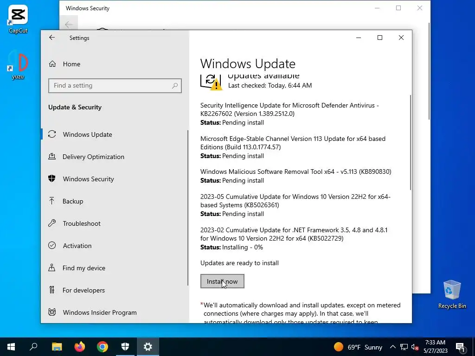This screenshot has height=356, width=475.
Task: Open the Windows Start menu
Action: click(x=11, y=347)
